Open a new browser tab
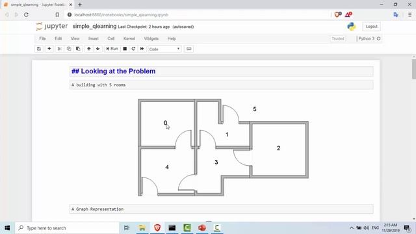416x234 pixels. [80, 5]
